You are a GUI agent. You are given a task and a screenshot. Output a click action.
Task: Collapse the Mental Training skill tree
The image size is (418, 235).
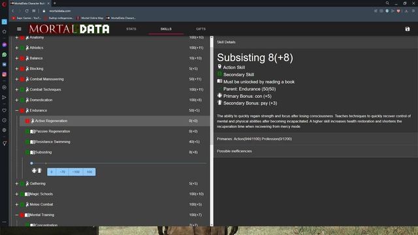[x=17, y=215]
